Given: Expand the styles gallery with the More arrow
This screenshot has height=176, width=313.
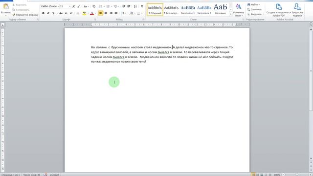Looking at the screenshot, I should pyautogui.click(x=230, y=14).
